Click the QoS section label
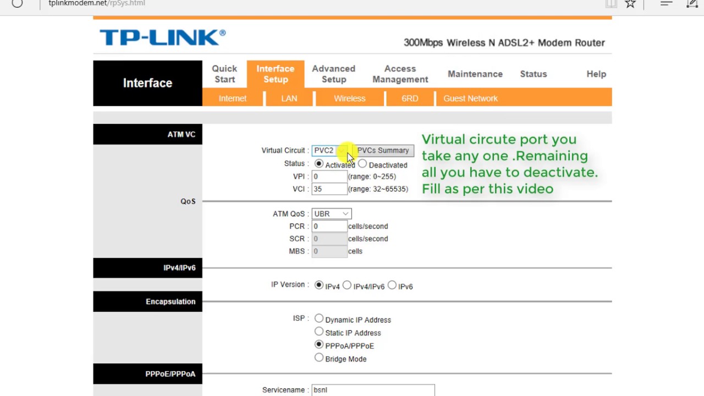Viewport: 704px width, 396px height. 188,201
